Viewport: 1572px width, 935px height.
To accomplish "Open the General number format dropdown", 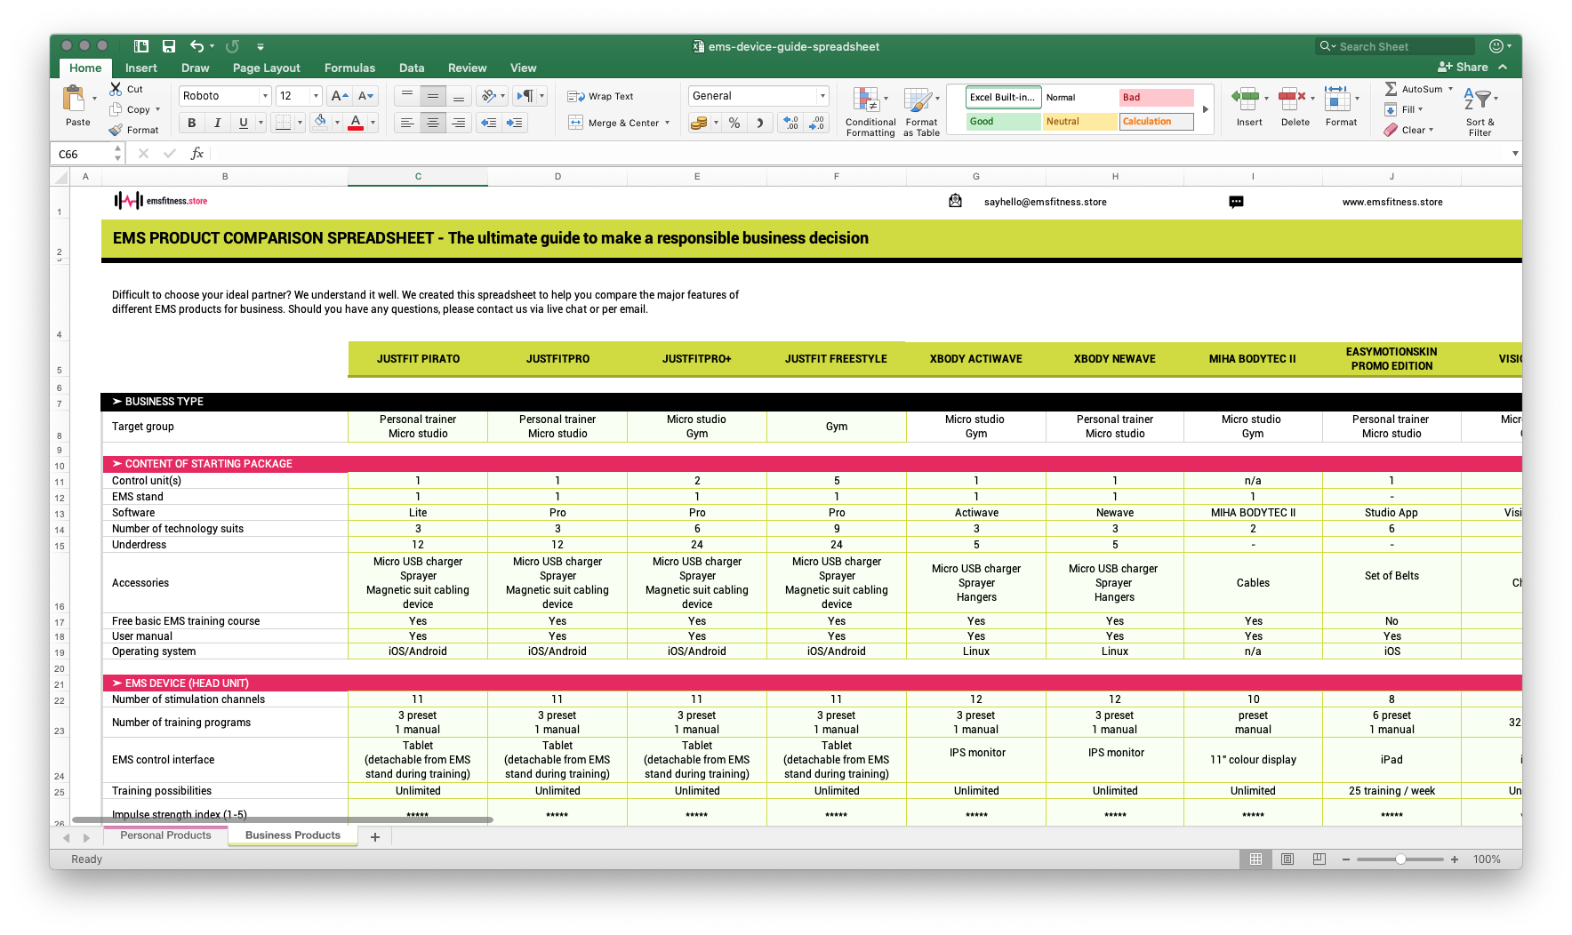I will pos(821,95).
